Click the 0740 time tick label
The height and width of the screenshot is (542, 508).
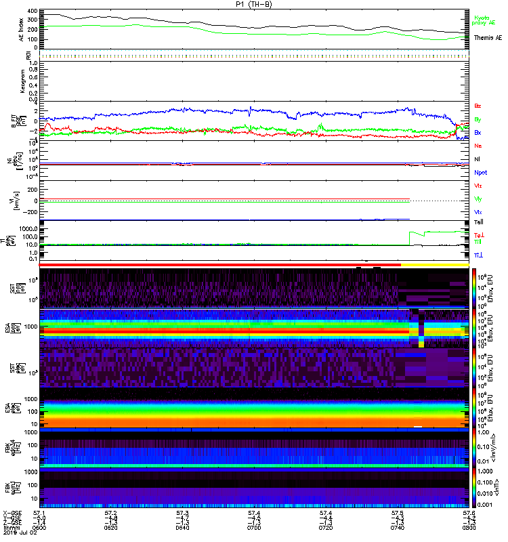(398, 528)
